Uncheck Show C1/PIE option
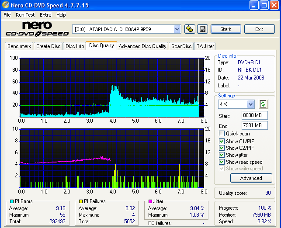 (x=222, y=141)
